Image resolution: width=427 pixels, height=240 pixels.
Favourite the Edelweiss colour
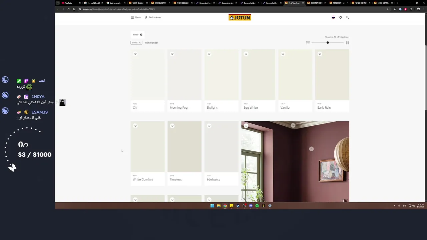coord(209,126)
